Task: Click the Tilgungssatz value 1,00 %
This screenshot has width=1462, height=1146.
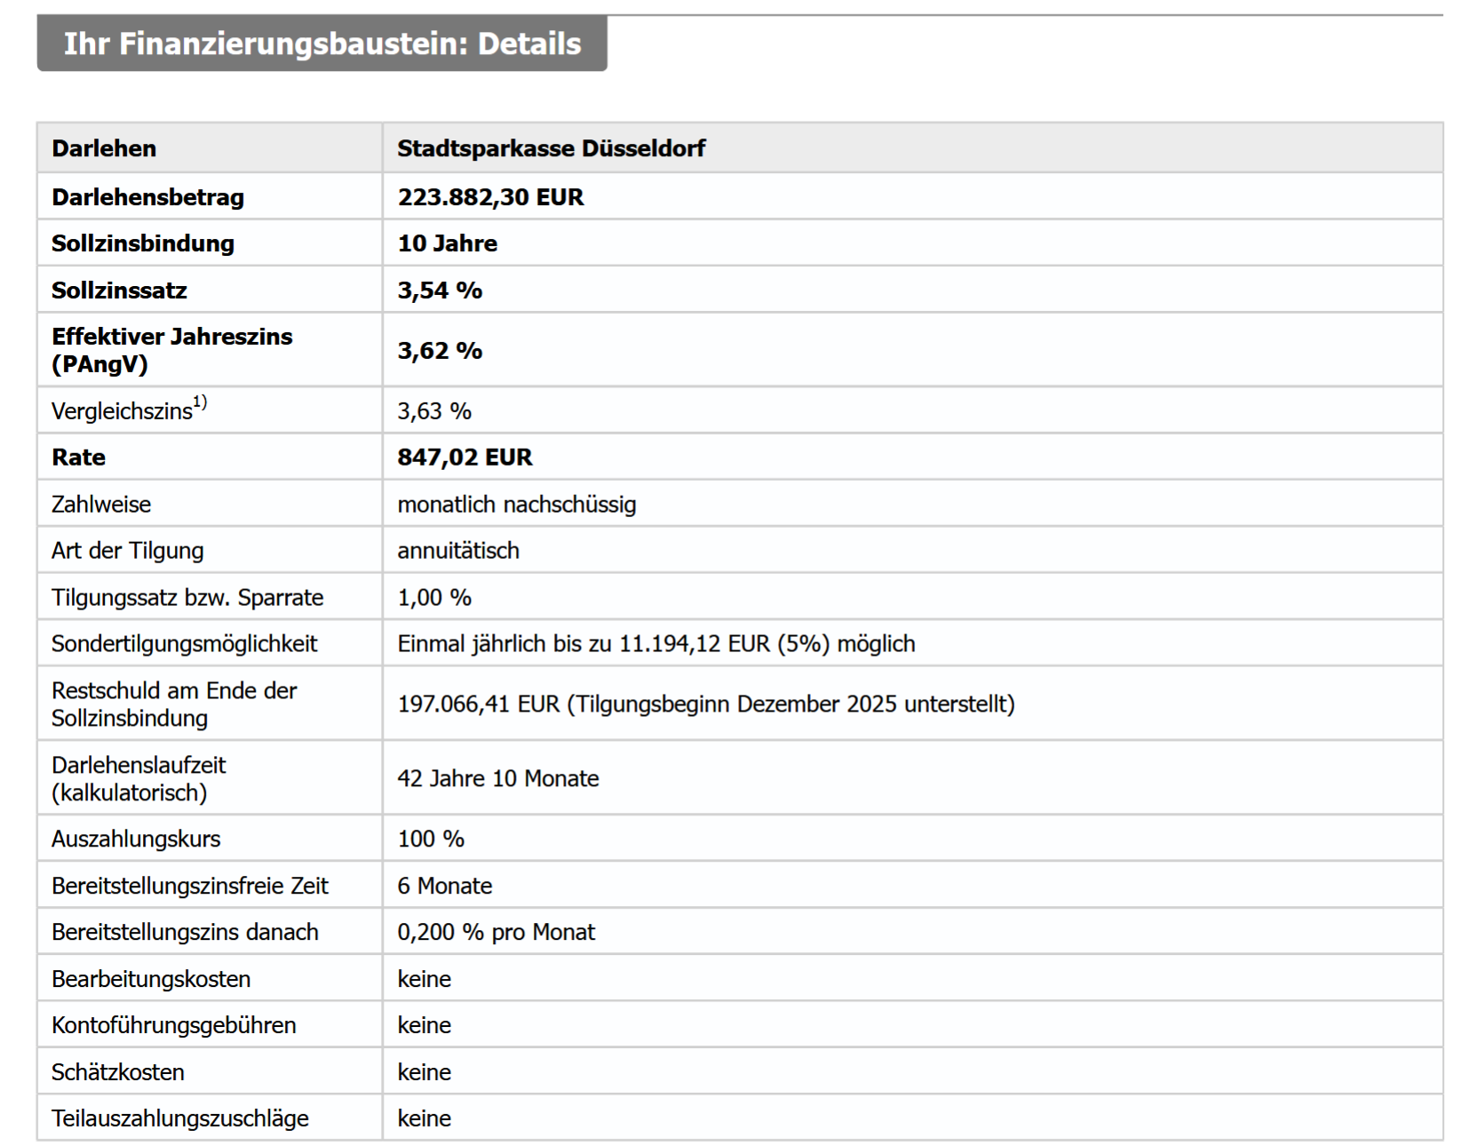Action: point(434,598)
